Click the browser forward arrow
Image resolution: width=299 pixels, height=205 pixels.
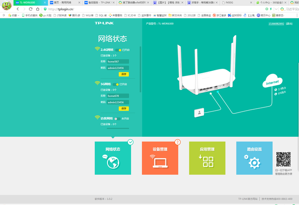(24, 9)
